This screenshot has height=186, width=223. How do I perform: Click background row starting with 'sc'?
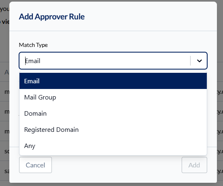tap(6, 151)
